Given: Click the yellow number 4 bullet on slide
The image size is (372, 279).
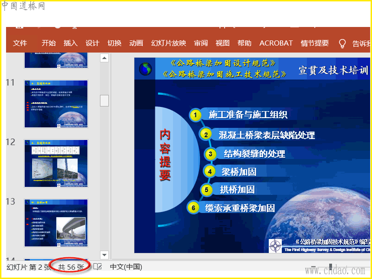Looking at the screenshot, I should click(x=210, y=171).
